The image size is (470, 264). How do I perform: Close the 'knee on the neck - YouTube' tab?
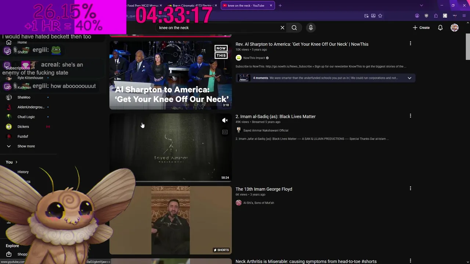(x=271, y=5)
